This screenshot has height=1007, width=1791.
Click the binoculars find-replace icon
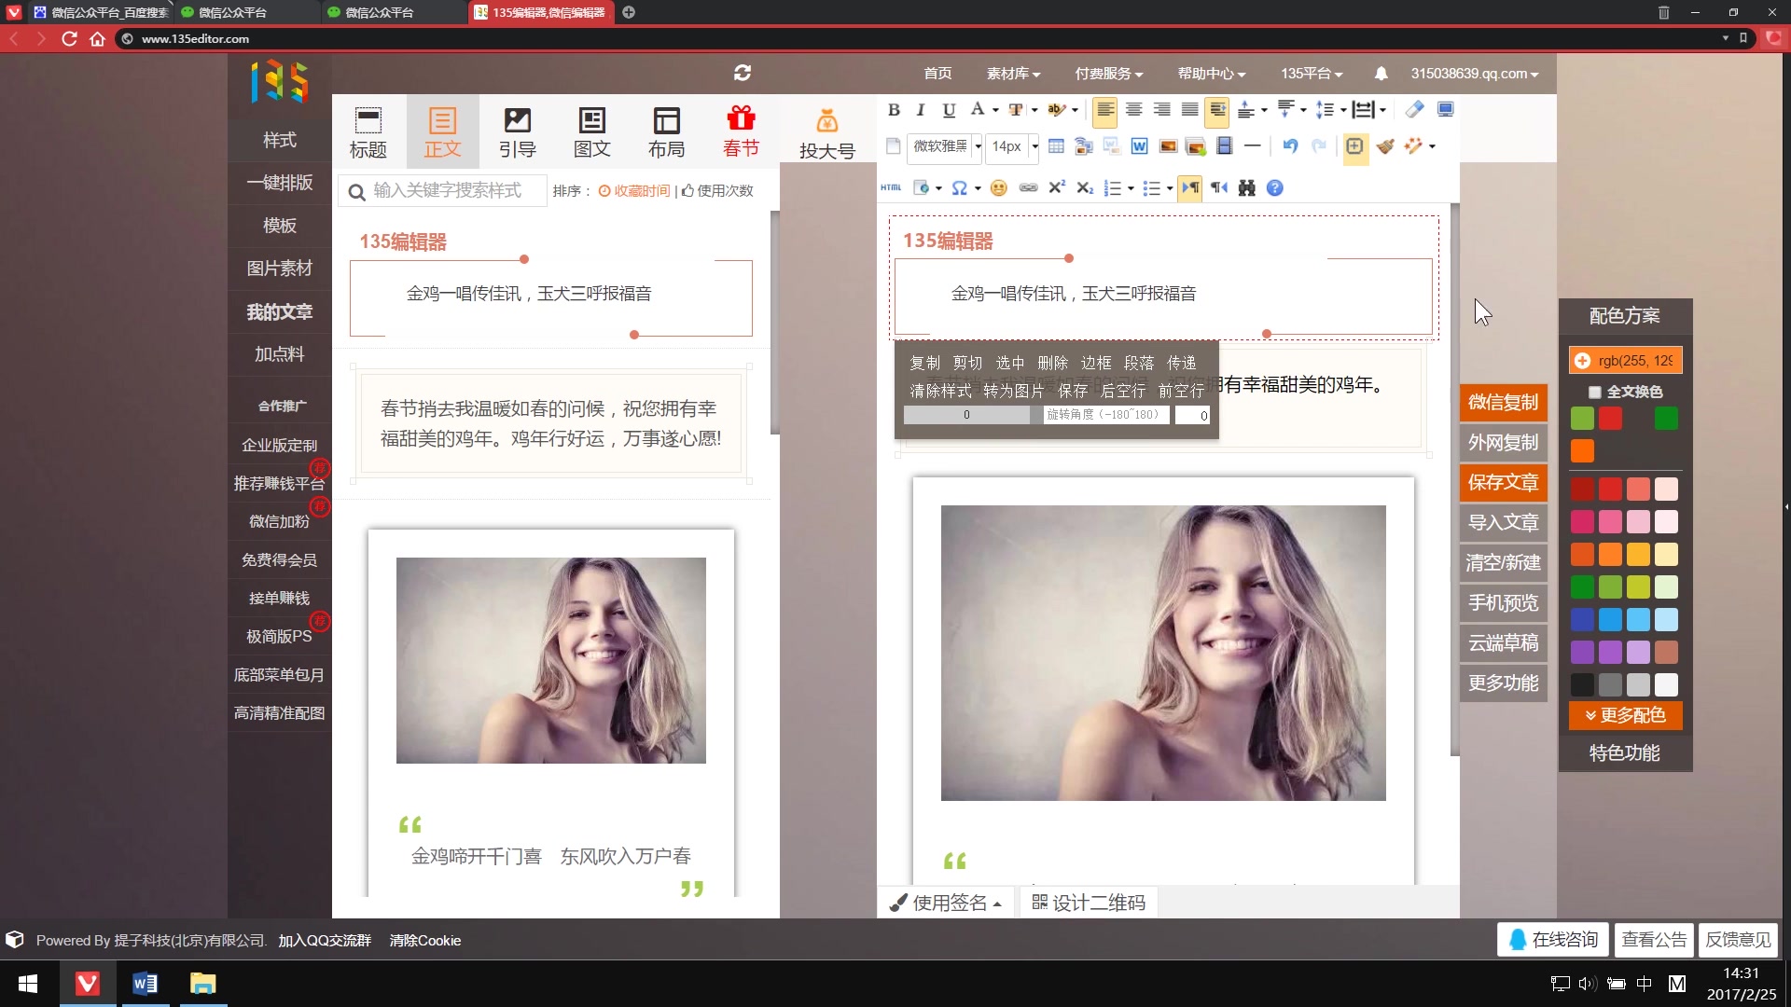click(1246, 188)
